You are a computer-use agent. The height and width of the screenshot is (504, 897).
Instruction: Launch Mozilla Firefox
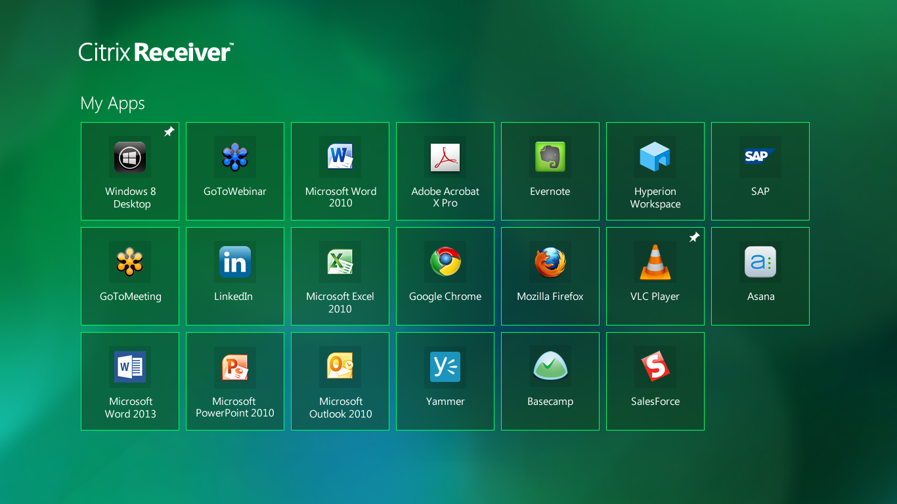550,276
